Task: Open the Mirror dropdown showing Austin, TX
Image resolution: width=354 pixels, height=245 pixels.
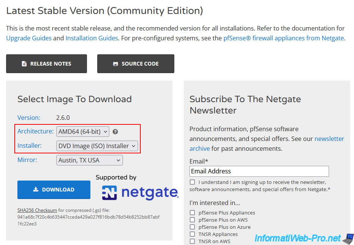Action: tap(89, 160)
